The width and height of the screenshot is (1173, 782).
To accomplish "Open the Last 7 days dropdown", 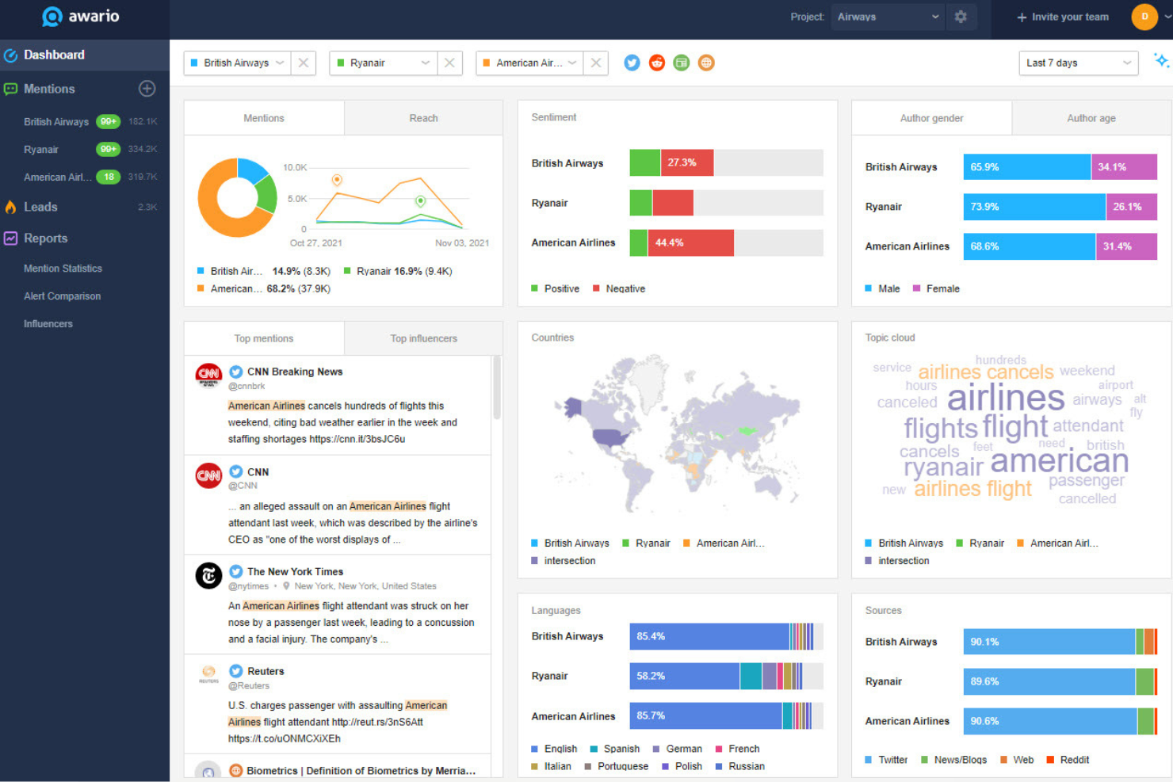I will [x=1079, y=63].
